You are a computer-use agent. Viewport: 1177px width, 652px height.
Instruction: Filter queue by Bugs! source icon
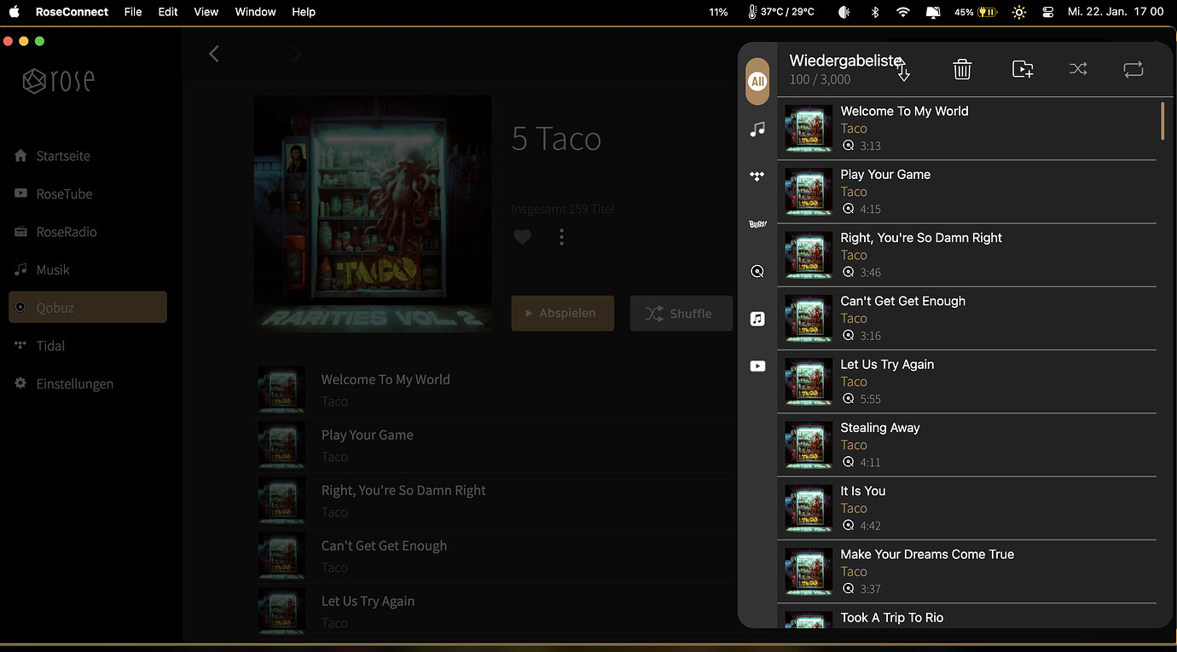point(757,224)
